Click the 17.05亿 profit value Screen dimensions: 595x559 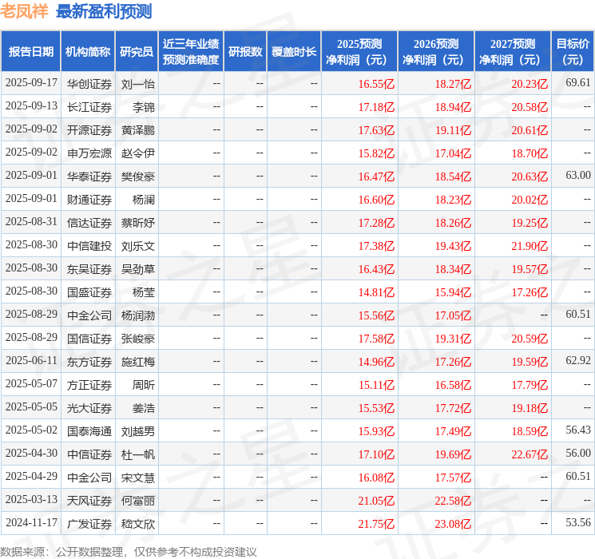click(453, 315)
